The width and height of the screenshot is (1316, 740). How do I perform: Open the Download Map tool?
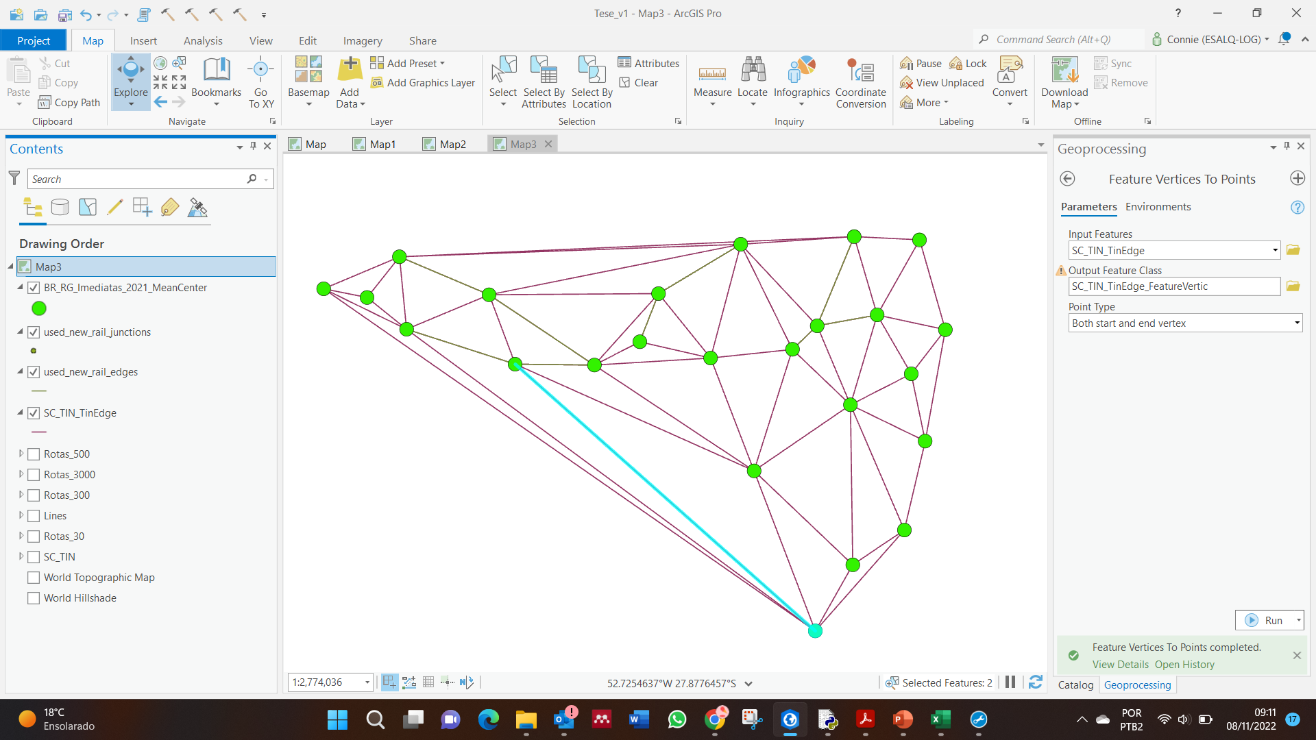[1063, 81]
